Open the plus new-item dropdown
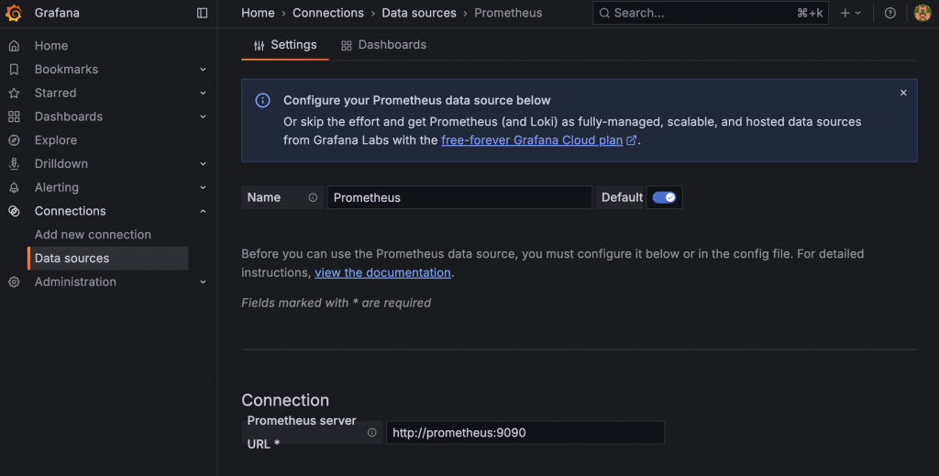The height and width of the screenshot is (476, 939). [850, 13]
